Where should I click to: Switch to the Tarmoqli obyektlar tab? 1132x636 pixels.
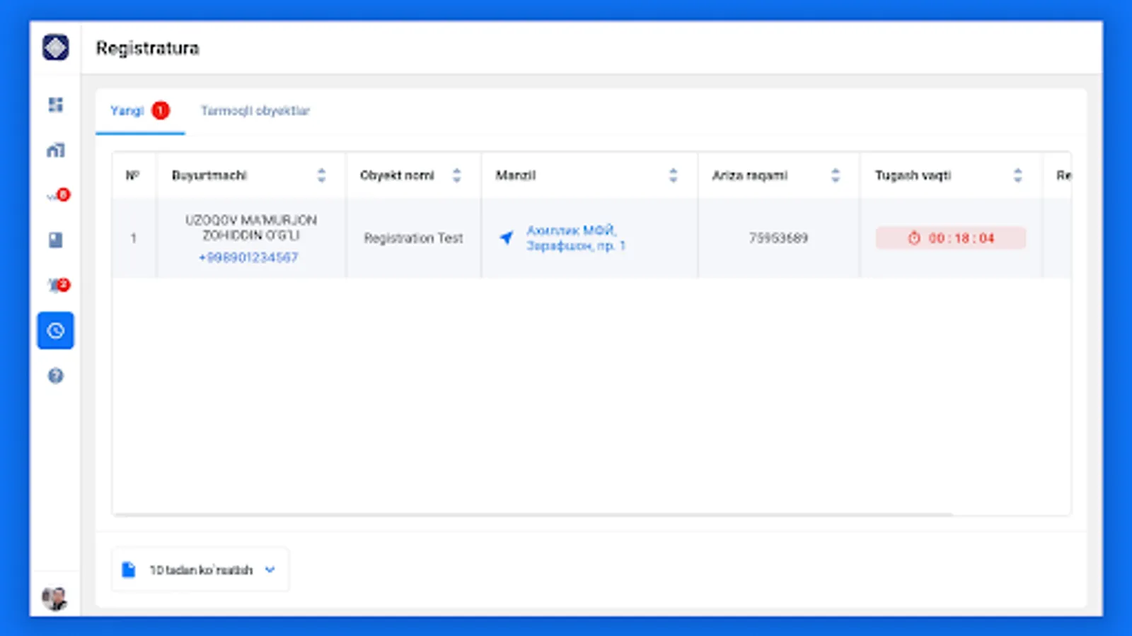click(255, 111)
